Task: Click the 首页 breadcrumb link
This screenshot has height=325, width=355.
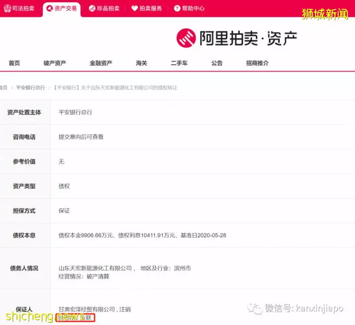Action: [4, 87]
